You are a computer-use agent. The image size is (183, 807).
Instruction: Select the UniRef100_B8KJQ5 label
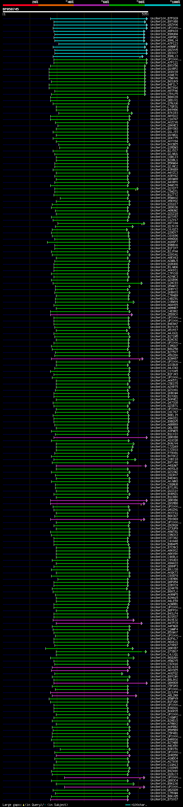tap(164, 796)
